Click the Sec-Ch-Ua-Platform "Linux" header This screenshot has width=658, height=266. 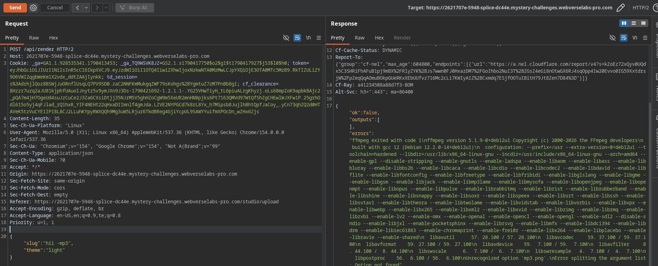coord(47,125)
